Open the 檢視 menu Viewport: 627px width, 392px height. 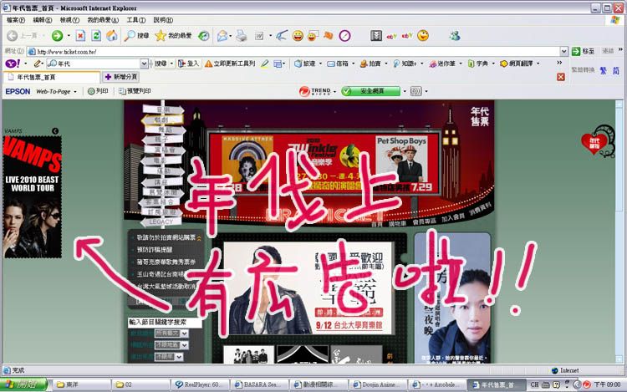69,20
